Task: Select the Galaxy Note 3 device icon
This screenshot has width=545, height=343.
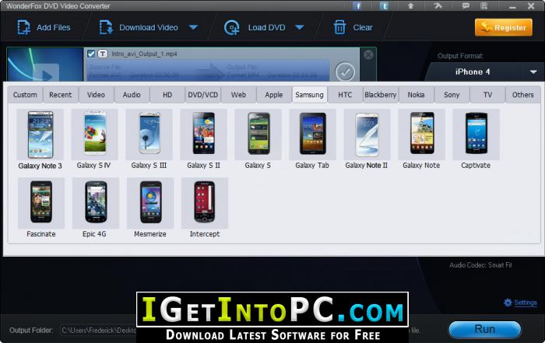Action: pyautogui.click(x=40, y=135)
